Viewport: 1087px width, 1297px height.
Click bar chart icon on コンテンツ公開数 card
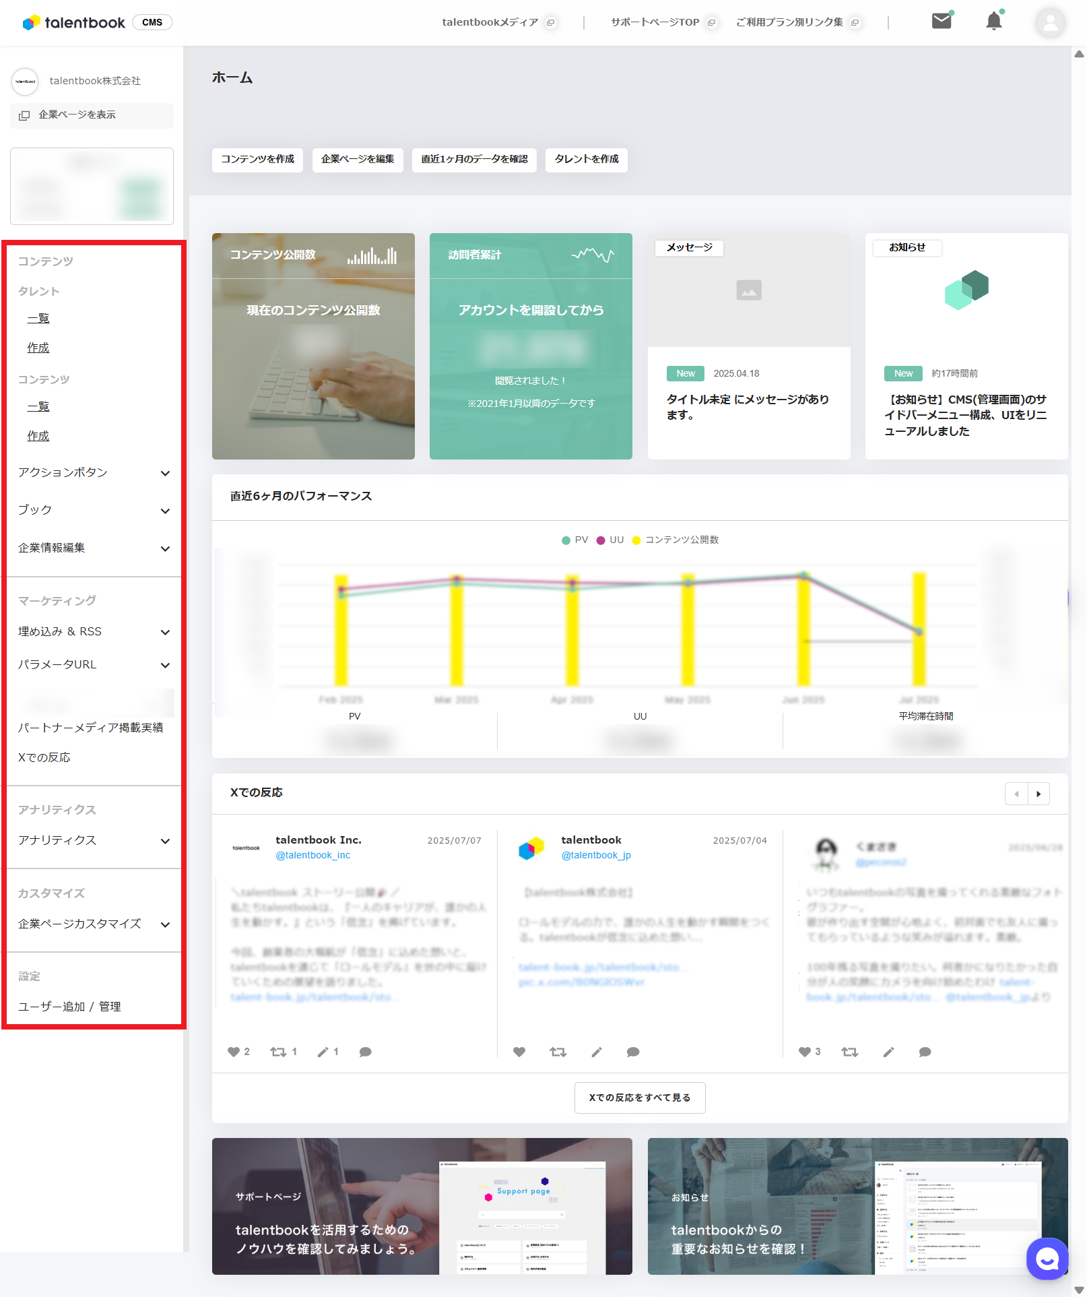372,255
